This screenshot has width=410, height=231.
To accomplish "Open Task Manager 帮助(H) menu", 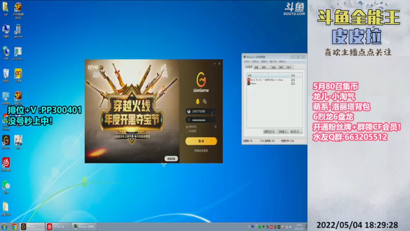I will [282, 62].
